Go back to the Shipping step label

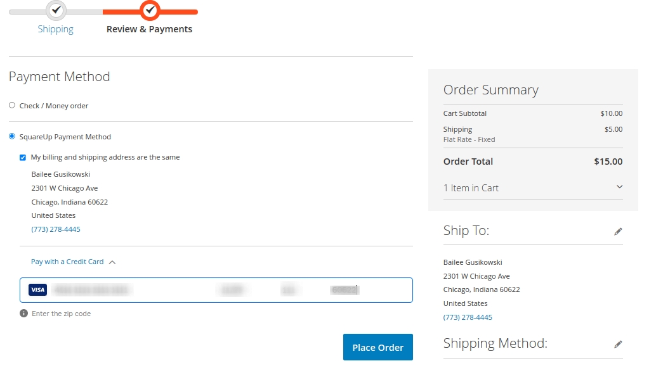pos(56,29)
